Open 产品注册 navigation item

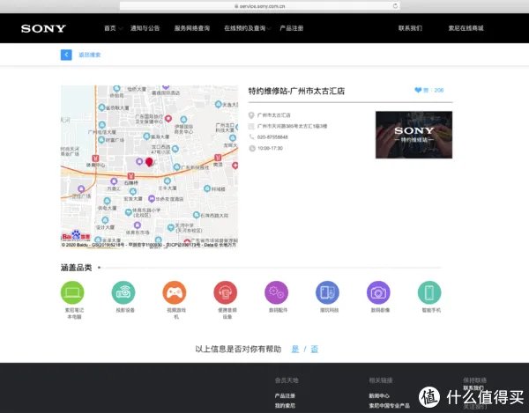point(292,28)
